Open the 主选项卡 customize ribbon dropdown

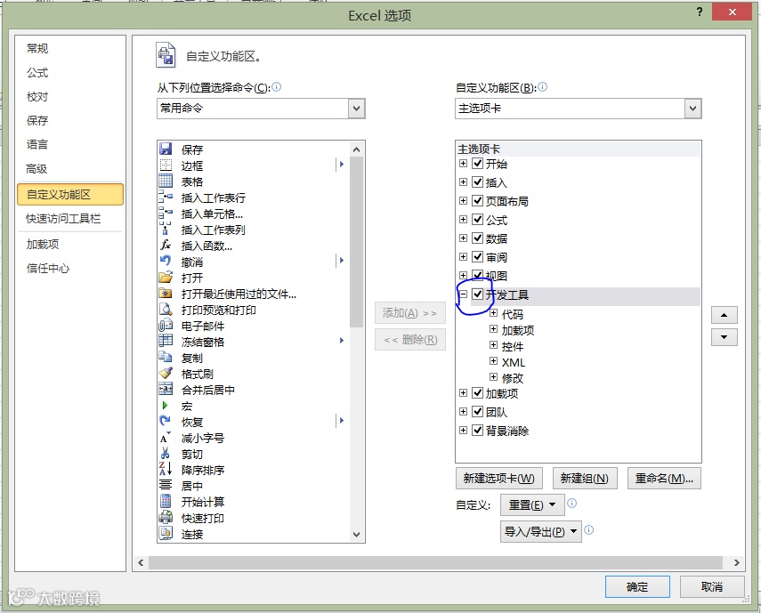point(692,109)
